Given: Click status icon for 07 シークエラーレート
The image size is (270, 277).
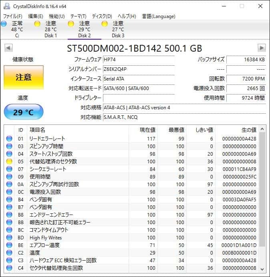Looking at the screenshot, I should pos(9,169).
